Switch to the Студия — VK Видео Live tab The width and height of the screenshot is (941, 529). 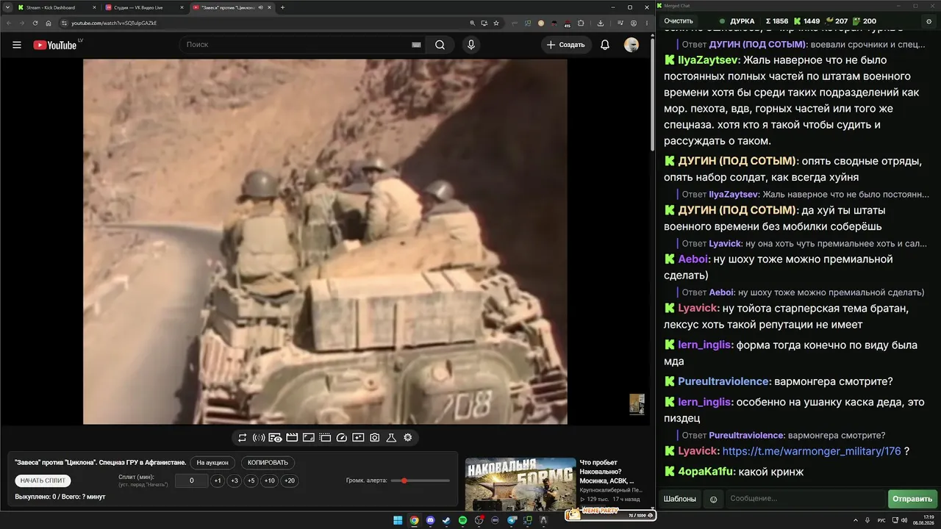pos(143,7)
